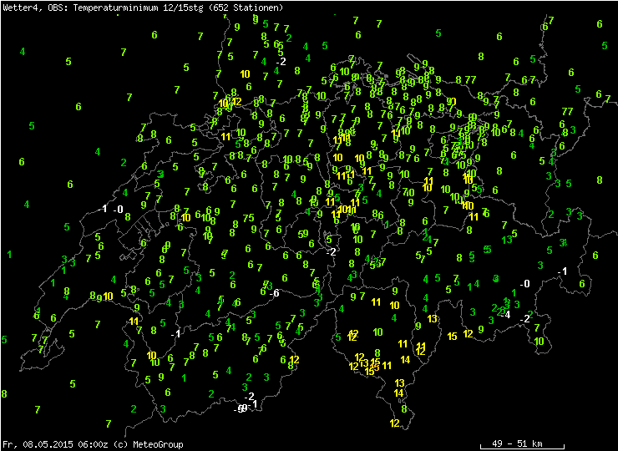Select the green 10 in the far southeast
Screen dimensions: 618x451
coord(539,341)
